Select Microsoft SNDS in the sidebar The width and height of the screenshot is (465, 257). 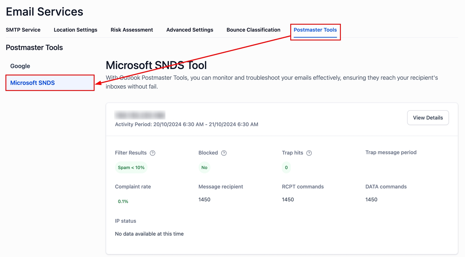point(32,83)
